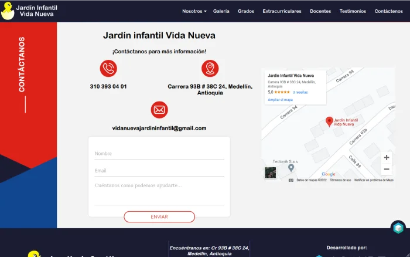The image size is (410, 257).
Task: Open the Galería menu item
Action: point(221,11)
